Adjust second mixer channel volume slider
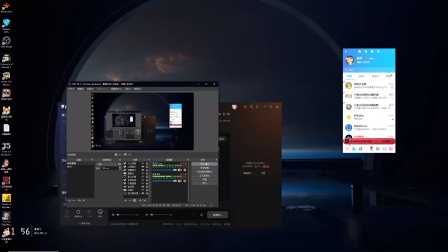The image size is (448, 252). (x=165, y=181)
